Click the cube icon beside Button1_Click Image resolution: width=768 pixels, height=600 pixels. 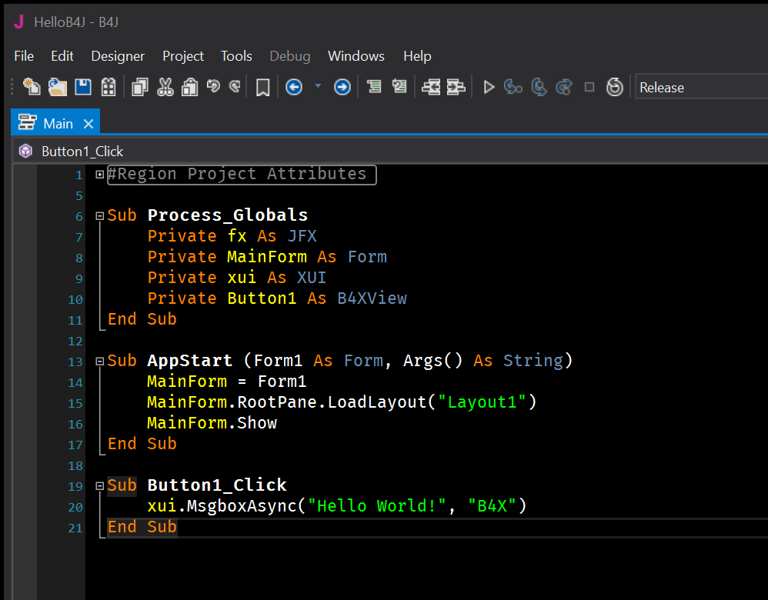pyautogui.click(x=25, y=151)
